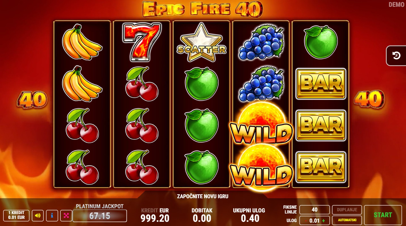Click the bottom BAR symbol on reel five
Image resolution: width=406 pixels, height=226 pixels.
(321, 167)
